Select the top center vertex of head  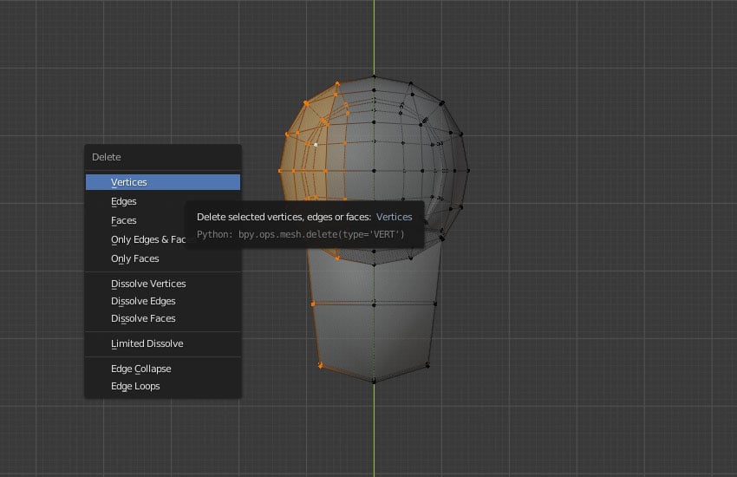pyautogui.click(x=374, y=77)
